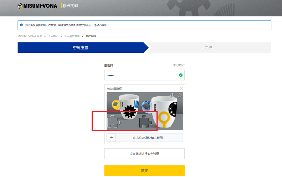
Task: Click the MISUMI-VONA logo
Action: [37, 6]
